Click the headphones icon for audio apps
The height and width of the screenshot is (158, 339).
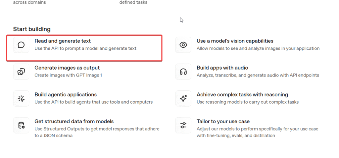(183, 72)
